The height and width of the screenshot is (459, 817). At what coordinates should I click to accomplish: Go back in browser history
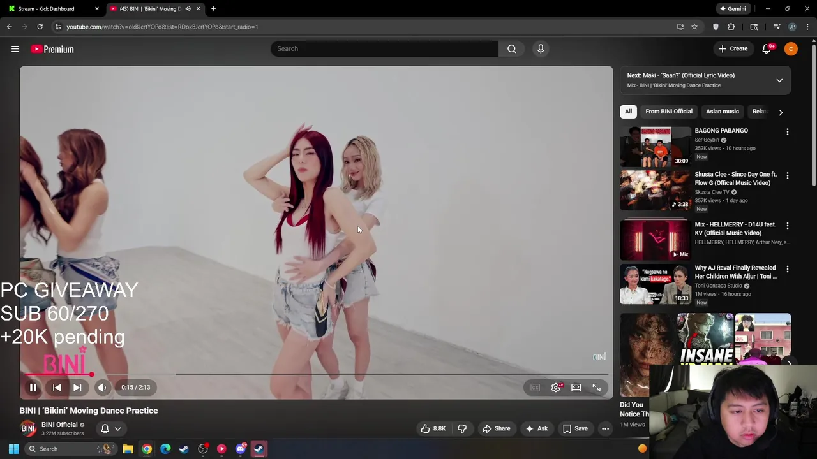pos(9,27)
